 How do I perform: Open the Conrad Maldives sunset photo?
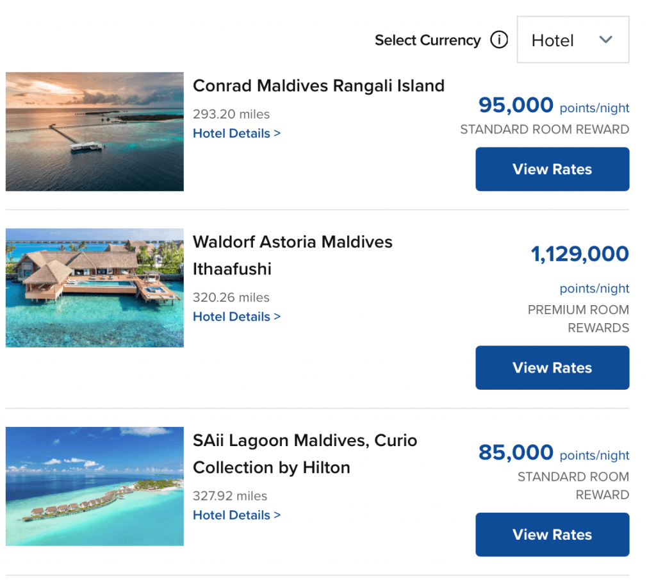point(94,131)
